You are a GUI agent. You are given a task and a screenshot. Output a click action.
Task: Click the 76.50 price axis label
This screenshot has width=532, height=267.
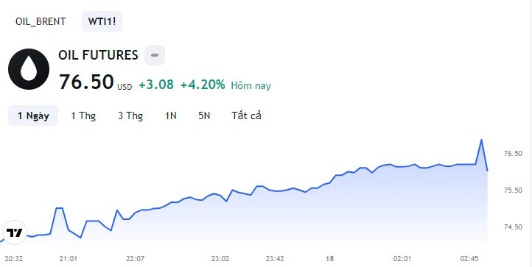(x=513, y=154)
